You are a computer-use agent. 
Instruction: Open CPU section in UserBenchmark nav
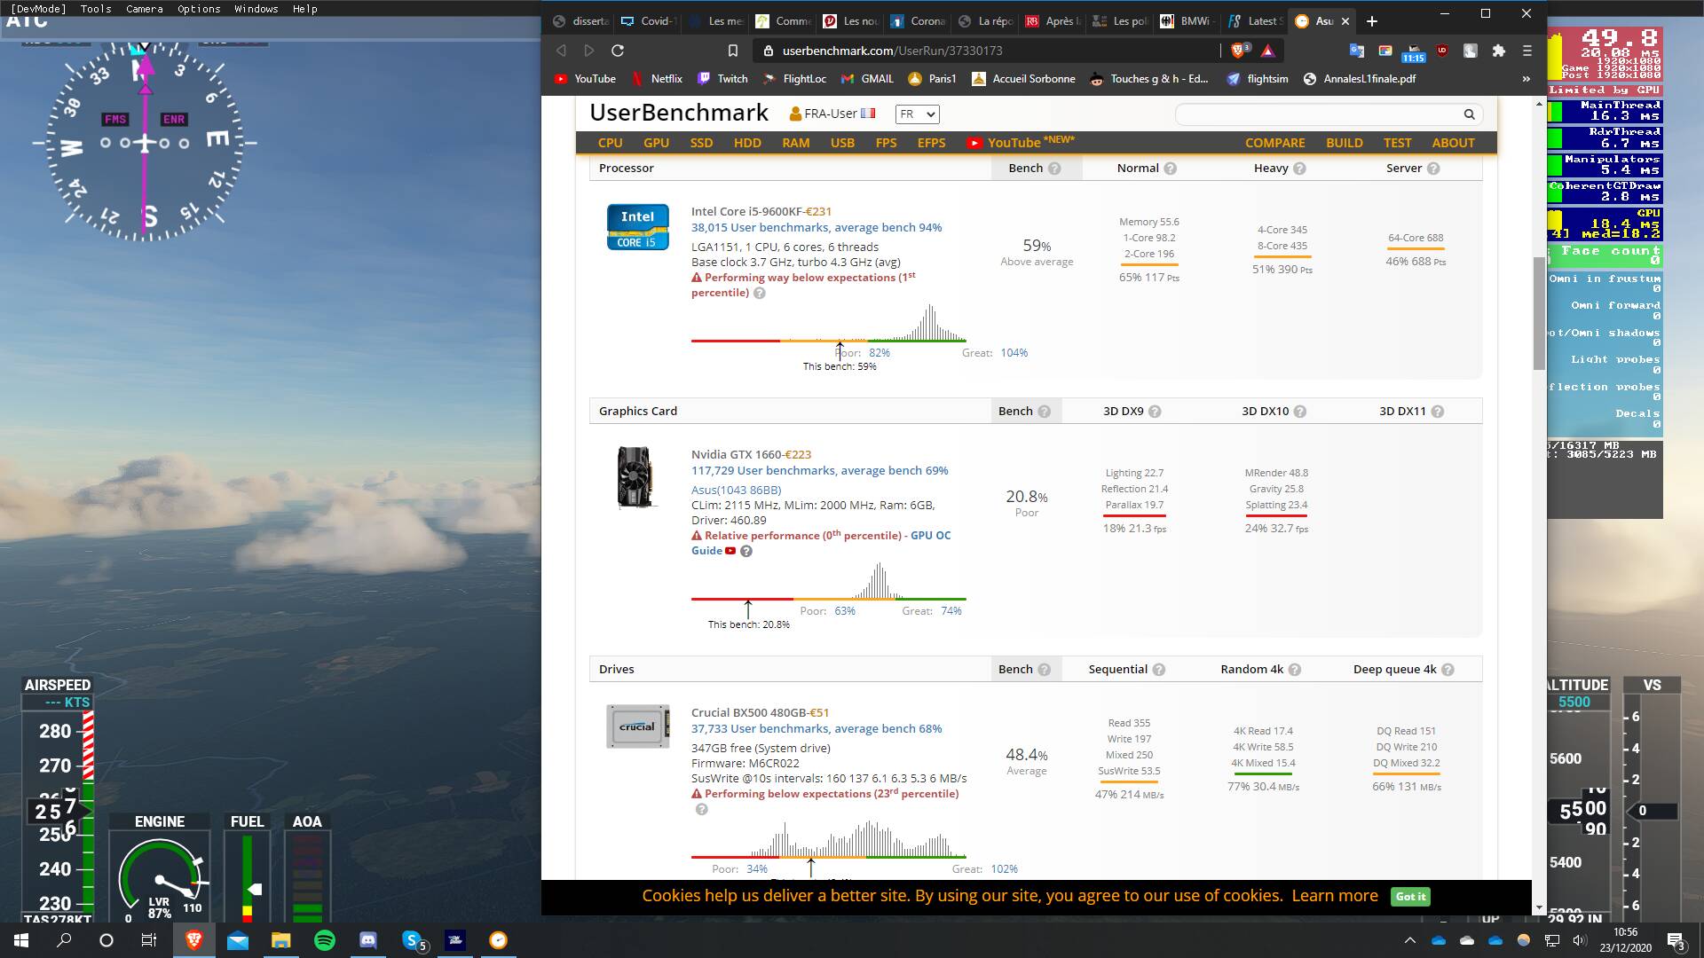point(610,143)
